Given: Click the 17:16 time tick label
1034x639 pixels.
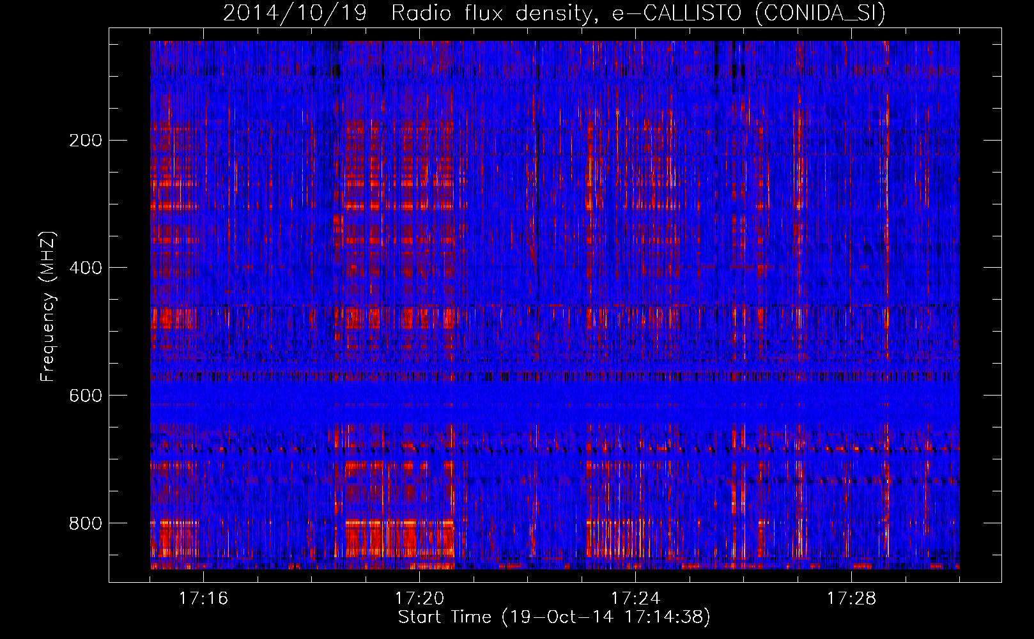Looking at the screenshot, I should pyautogui.click(x=203, y=599).
